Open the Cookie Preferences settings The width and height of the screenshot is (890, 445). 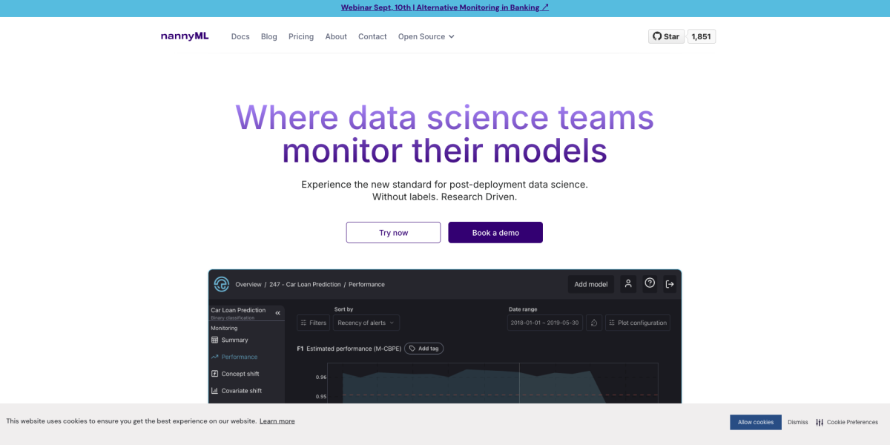pyautogui.click(x=846, y=422)
